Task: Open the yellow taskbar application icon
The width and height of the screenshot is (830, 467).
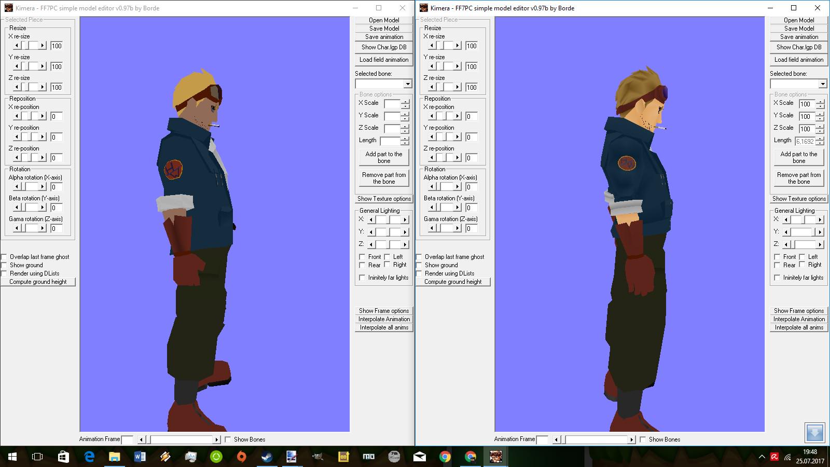Action: (x=343, y=457)
